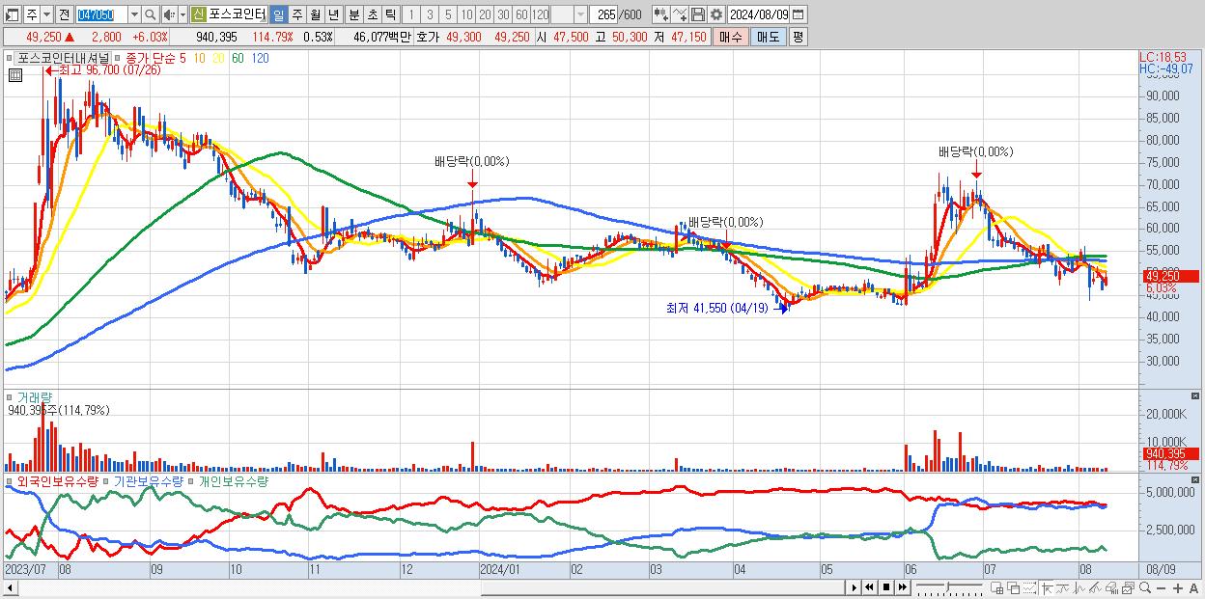Click the 기관보유수량 legend label
Image resolution: width=1205 pixels, height=599 pixels.
(147, 480)
